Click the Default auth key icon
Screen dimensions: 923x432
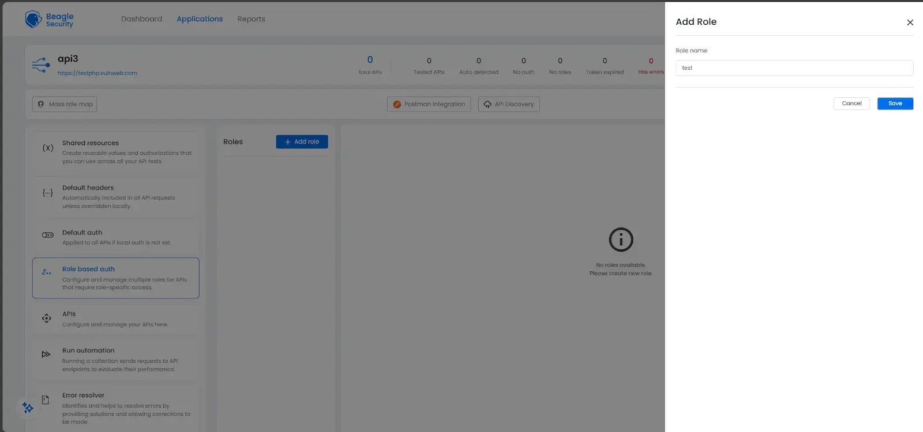[48, 235]
